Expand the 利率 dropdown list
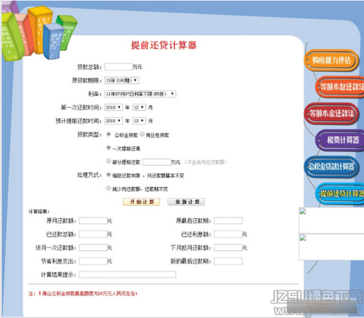This screenshot has height=318, width=364. tap(140, 94)
